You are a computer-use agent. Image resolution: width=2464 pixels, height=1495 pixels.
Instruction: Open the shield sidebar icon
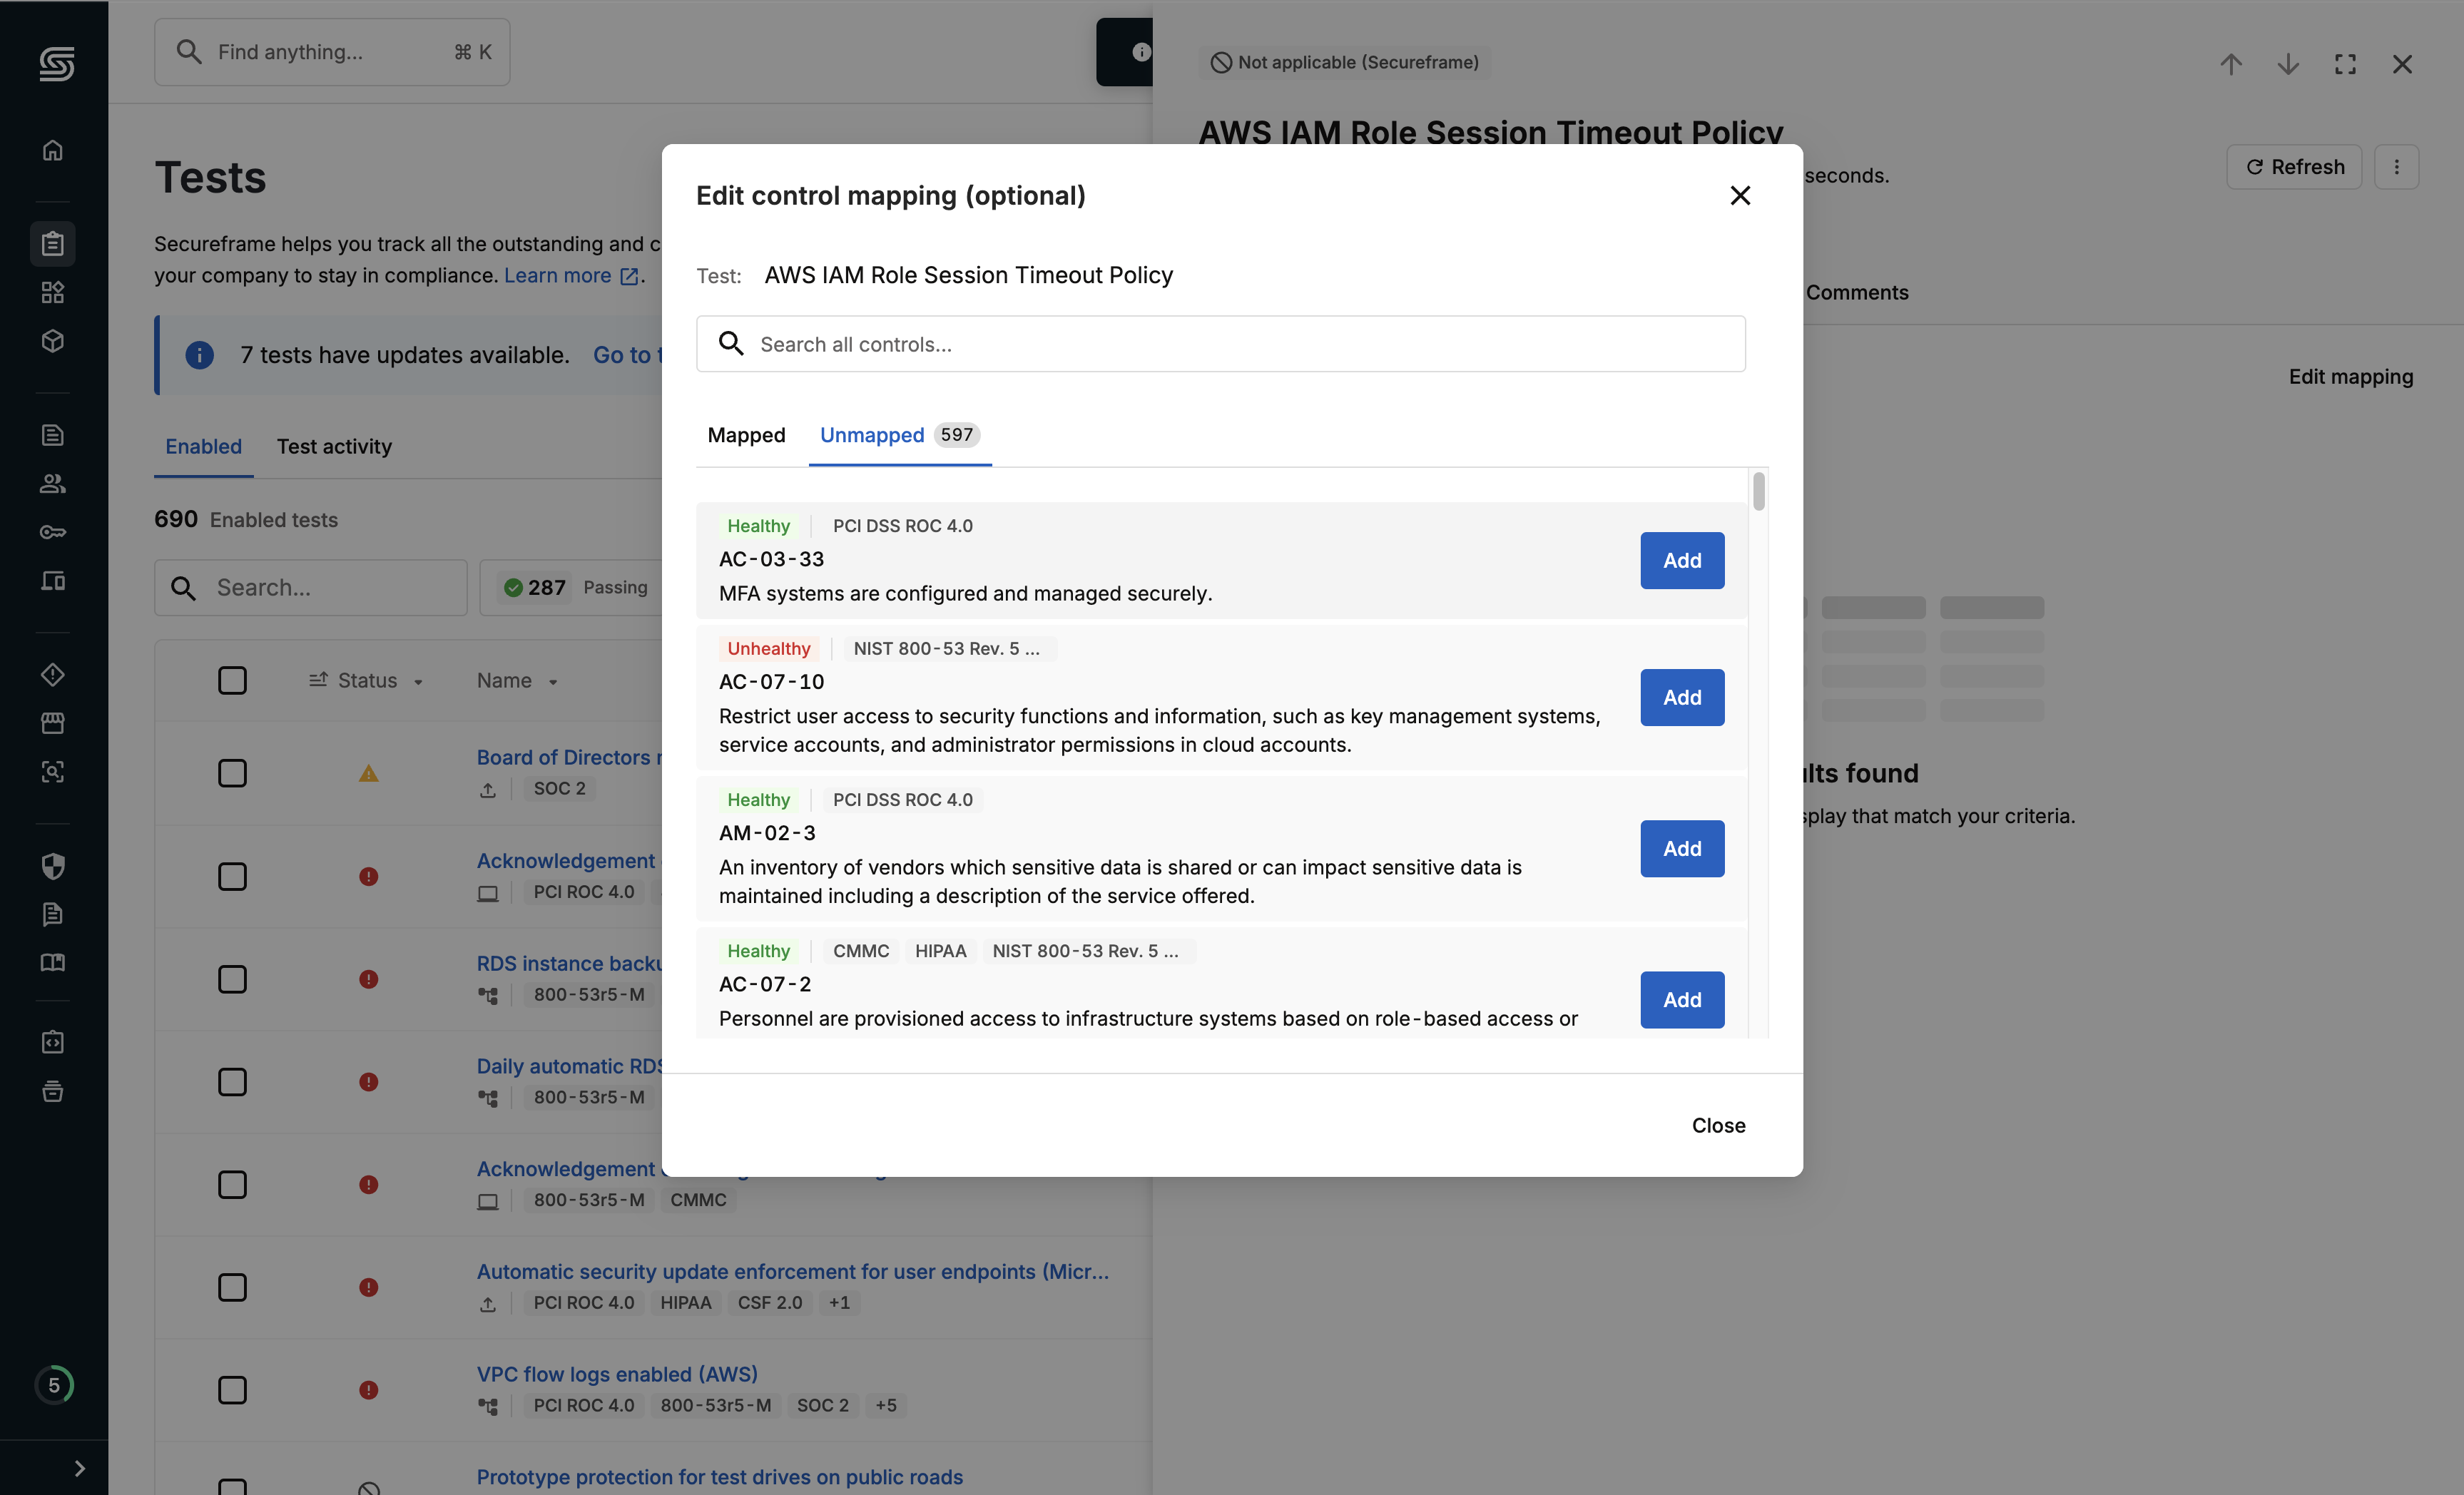click(x=53, y=866)
